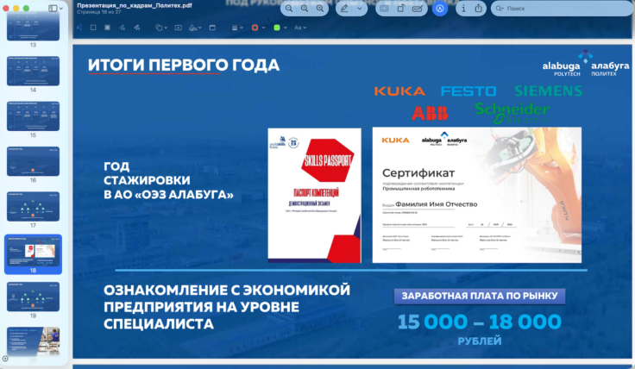
Task: Select the text selection tool
Action: [79, 28]
